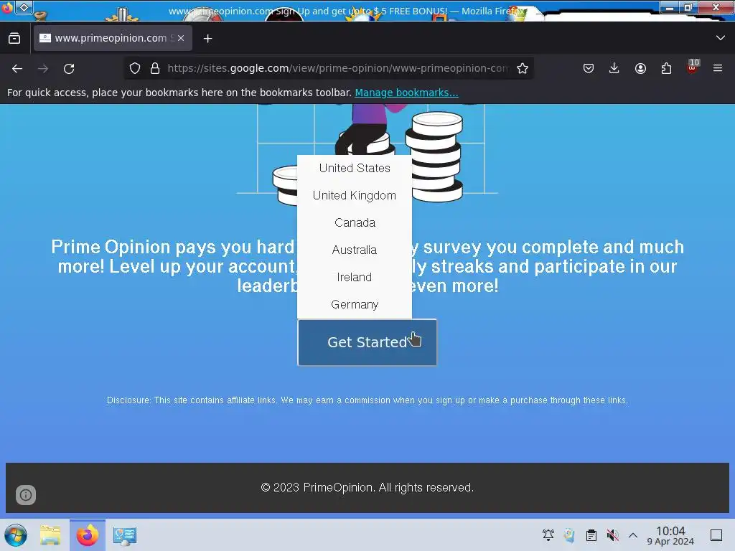Screen dimensions: 735x551
Task: Click the site info icon in footer
Action: [x=26, y=495]
